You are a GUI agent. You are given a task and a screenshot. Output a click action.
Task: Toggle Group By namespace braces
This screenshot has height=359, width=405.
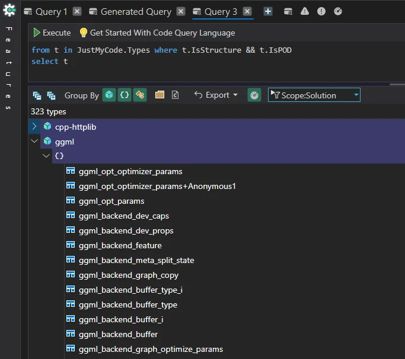click(125, 95)
